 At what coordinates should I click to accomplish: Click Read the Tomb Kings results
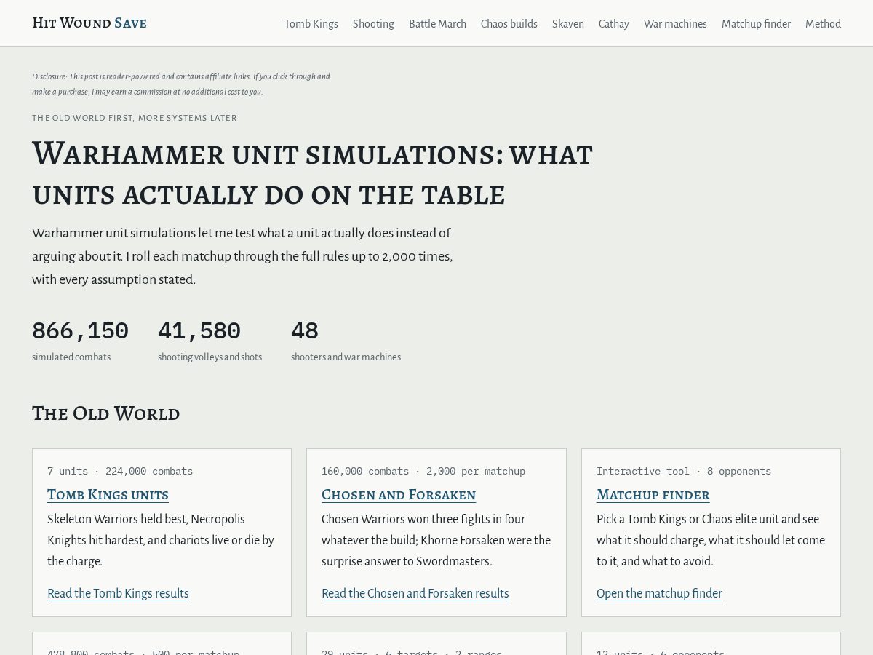118,593
